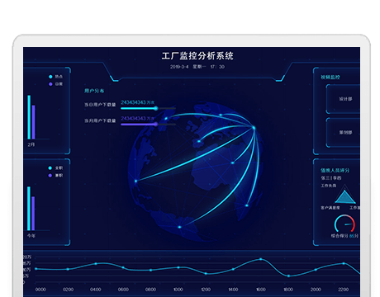Click the line chart point at 1400

233,269
